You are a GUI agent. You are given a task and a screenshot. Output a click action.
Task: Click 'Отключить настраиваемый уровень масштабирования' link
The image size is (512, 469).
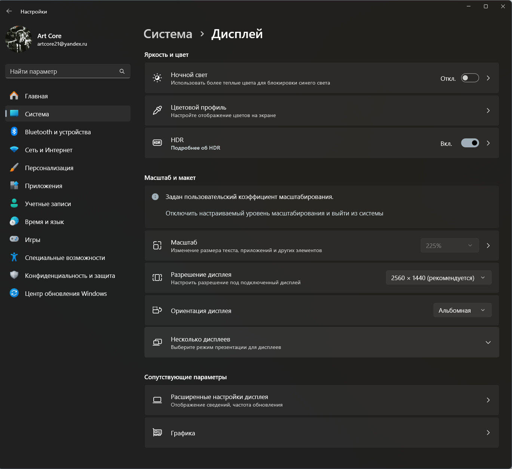coord(275,213)
